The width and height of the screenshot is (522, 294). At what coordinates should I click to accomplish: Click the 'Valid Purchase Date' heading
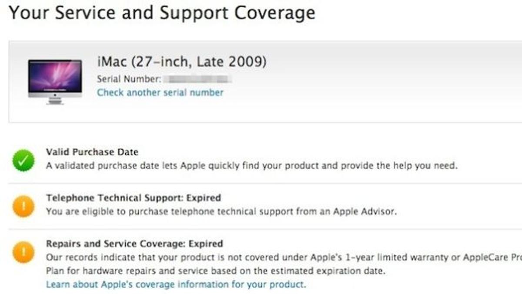point(92,152)
